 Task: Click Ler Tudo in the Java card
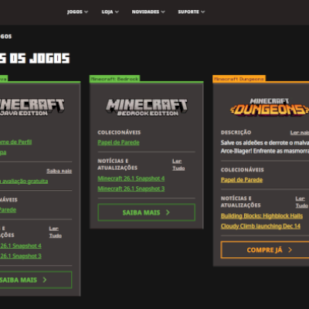pos(56,232)
